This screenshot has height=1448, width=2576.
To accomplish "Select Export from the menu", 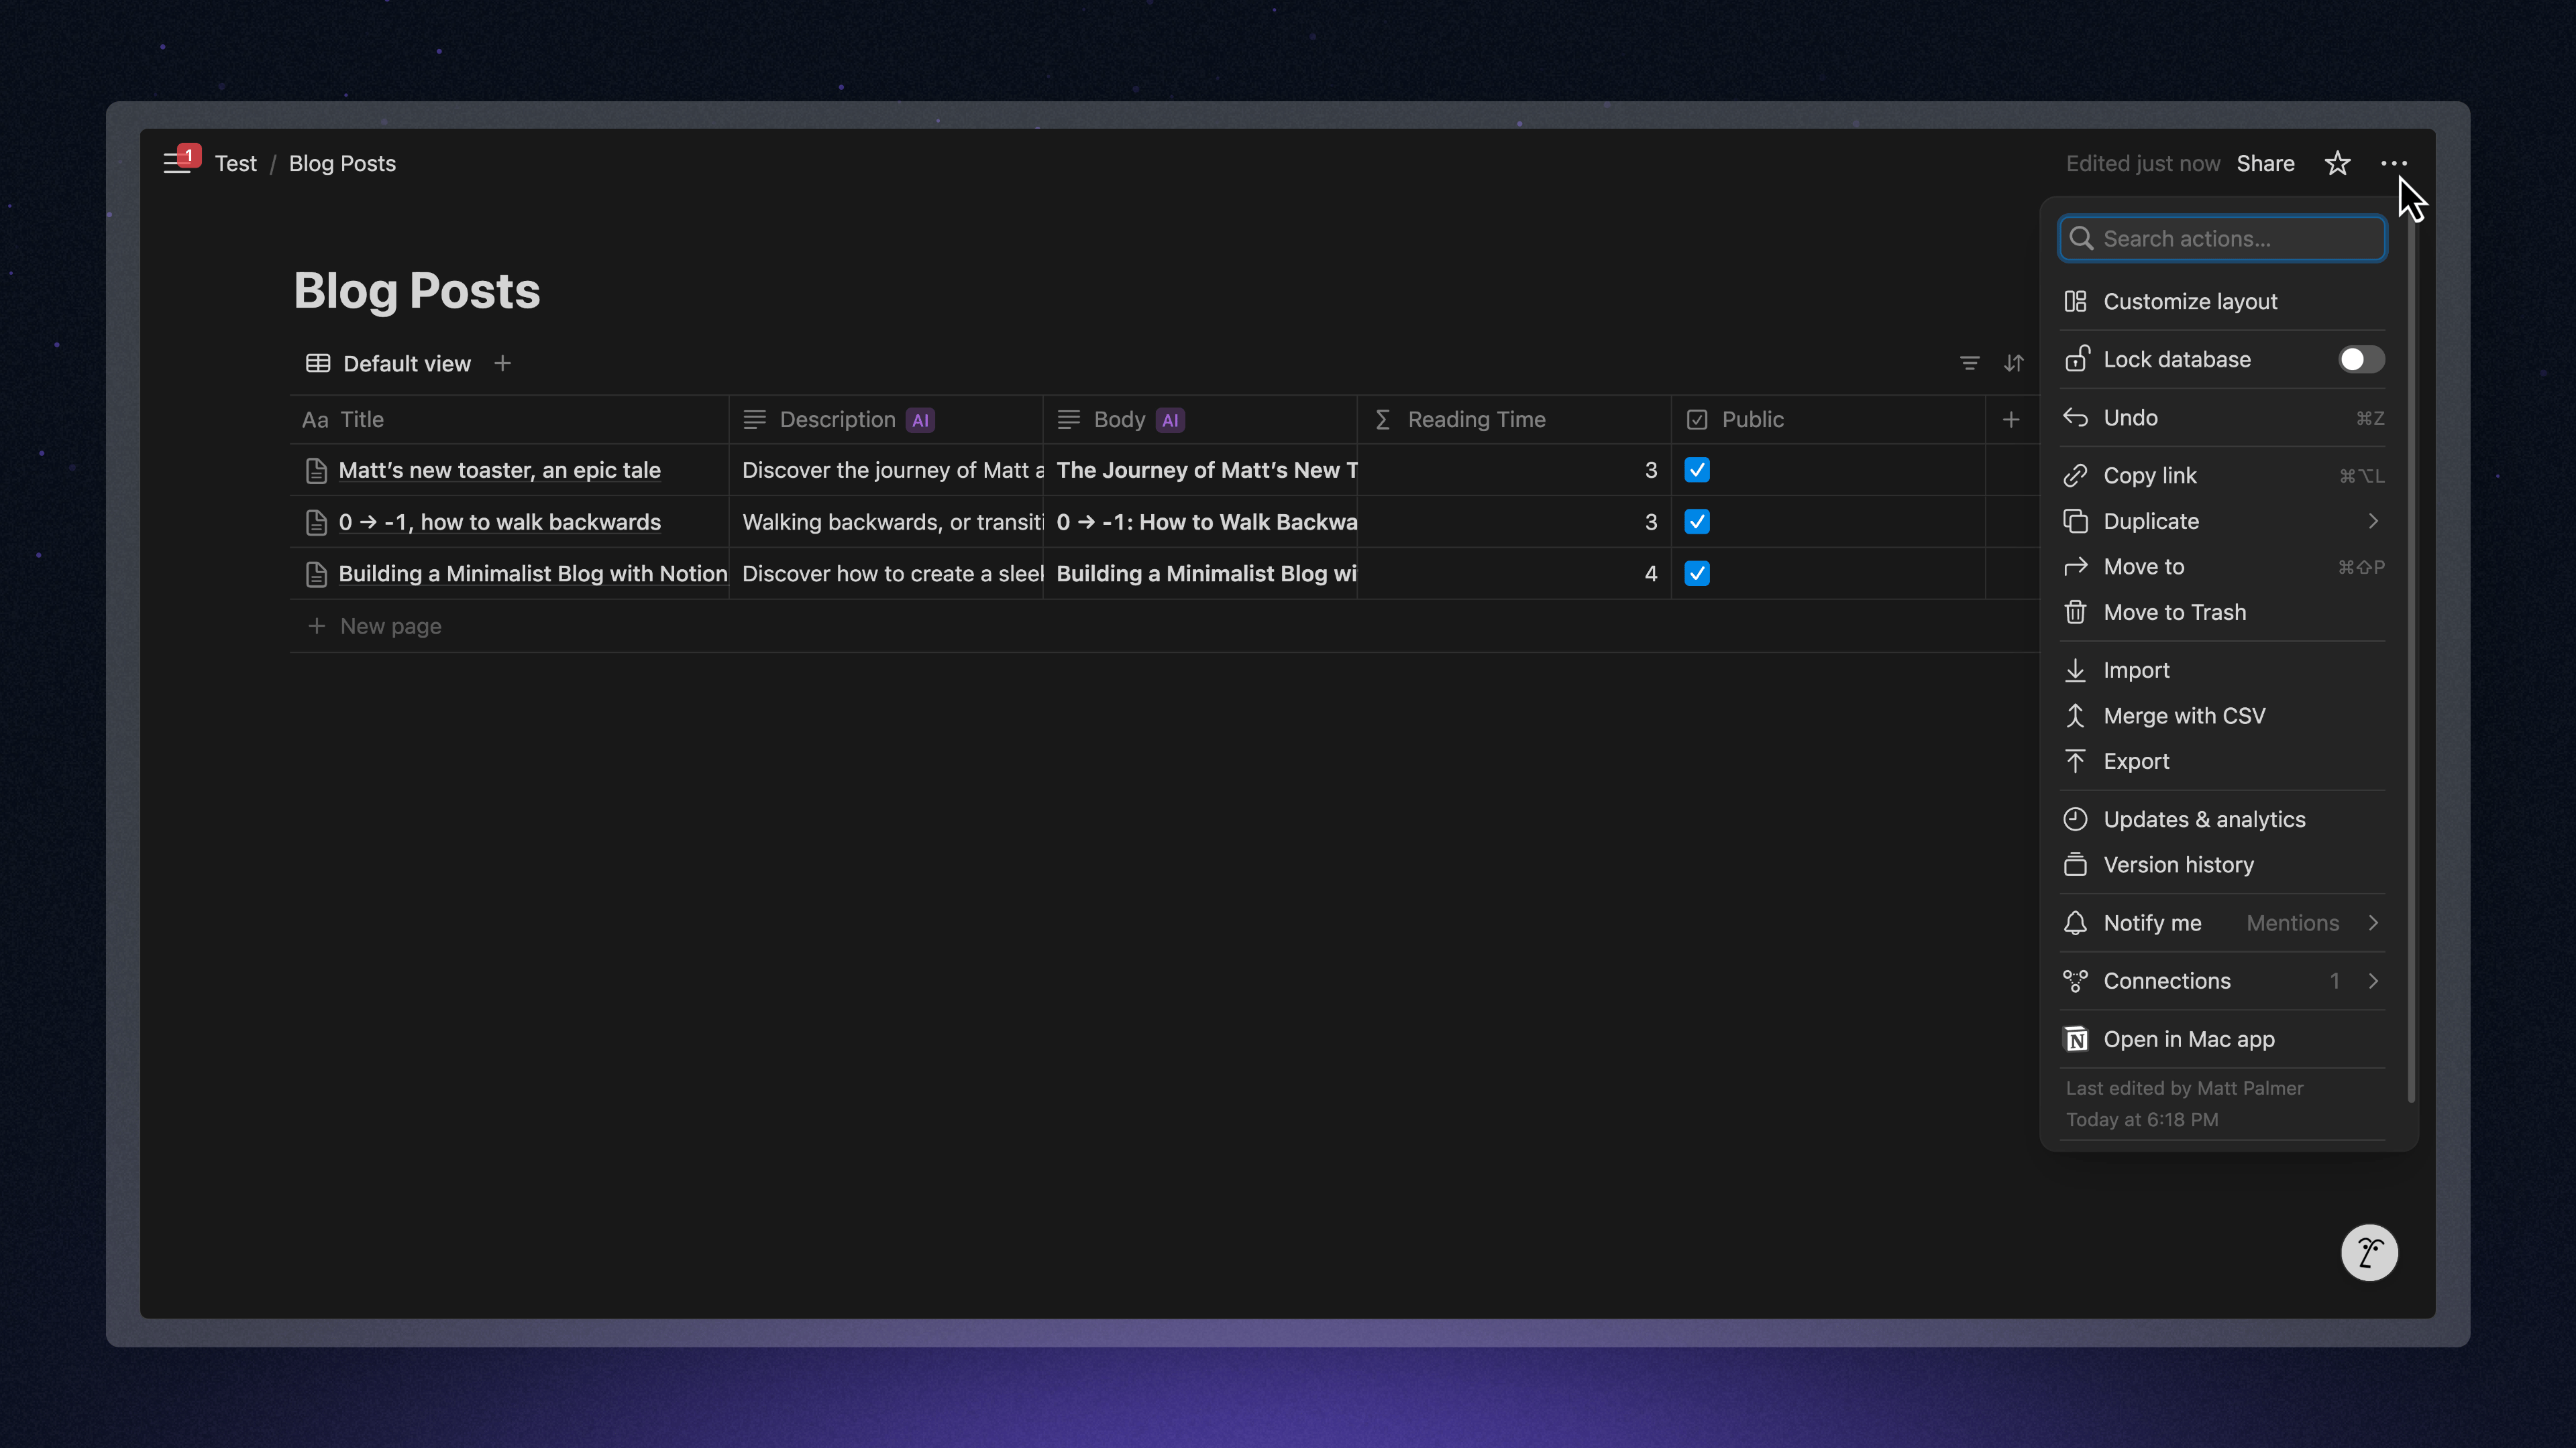I will click(x=2222, y=760).
